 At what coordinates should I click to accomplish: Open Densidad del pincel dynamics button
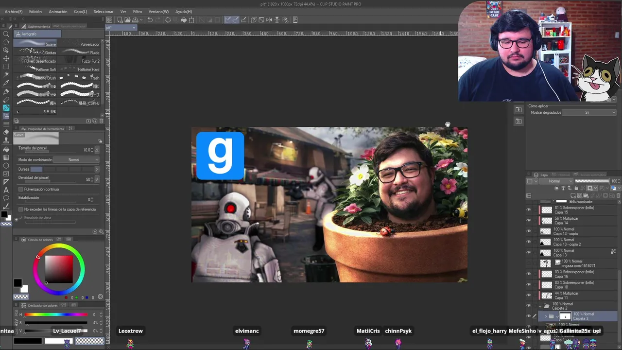(x=97, y=179)
